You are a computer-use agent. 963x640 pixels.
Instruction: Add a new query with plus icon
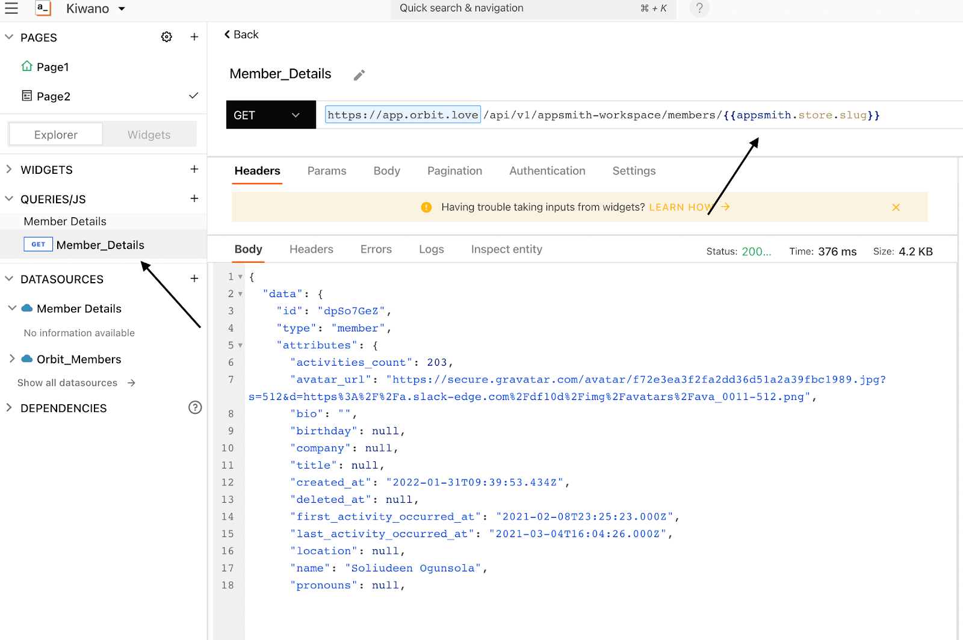(194, 198)
